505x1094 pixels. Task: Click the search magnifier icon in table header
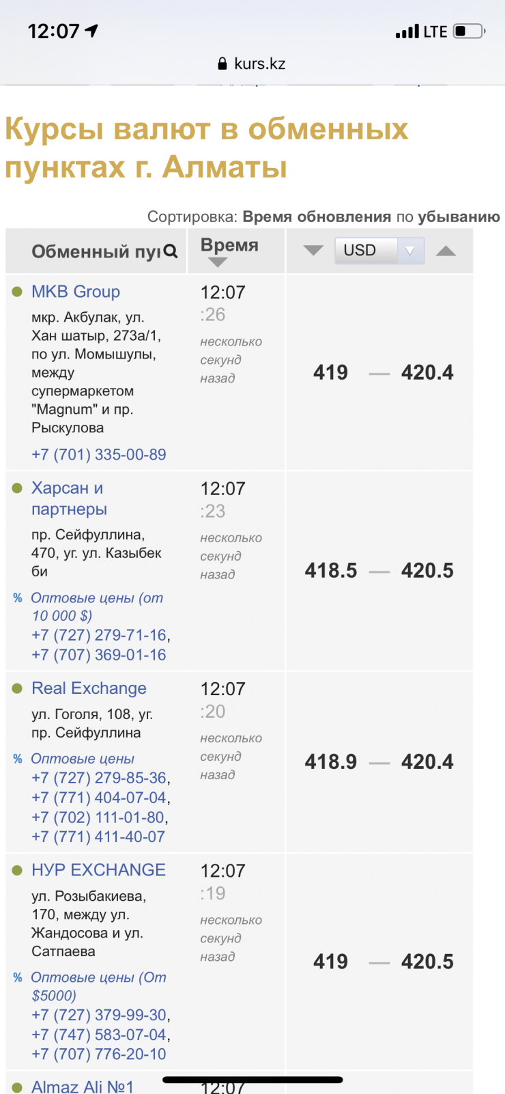tap(171, 251)
